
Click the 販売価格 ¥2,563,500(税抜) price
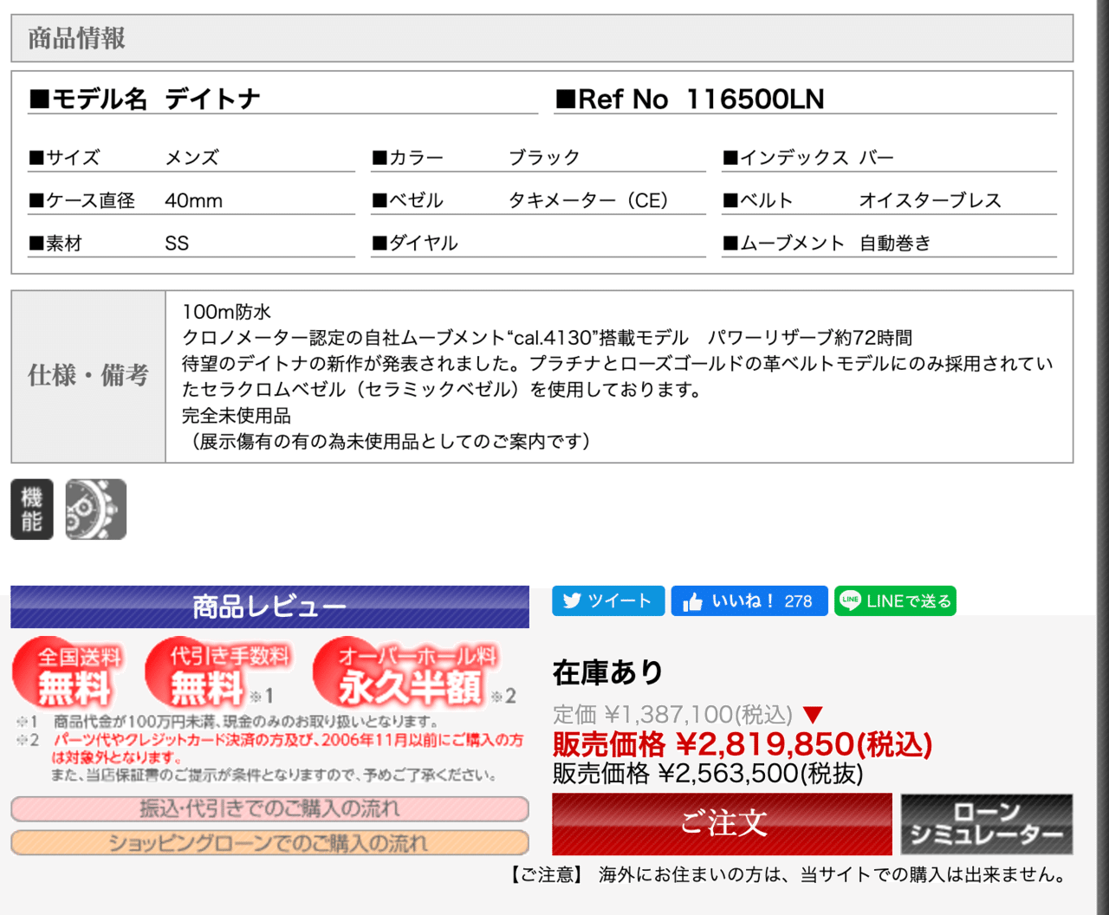pyautogui.click(x=708, y=773)
